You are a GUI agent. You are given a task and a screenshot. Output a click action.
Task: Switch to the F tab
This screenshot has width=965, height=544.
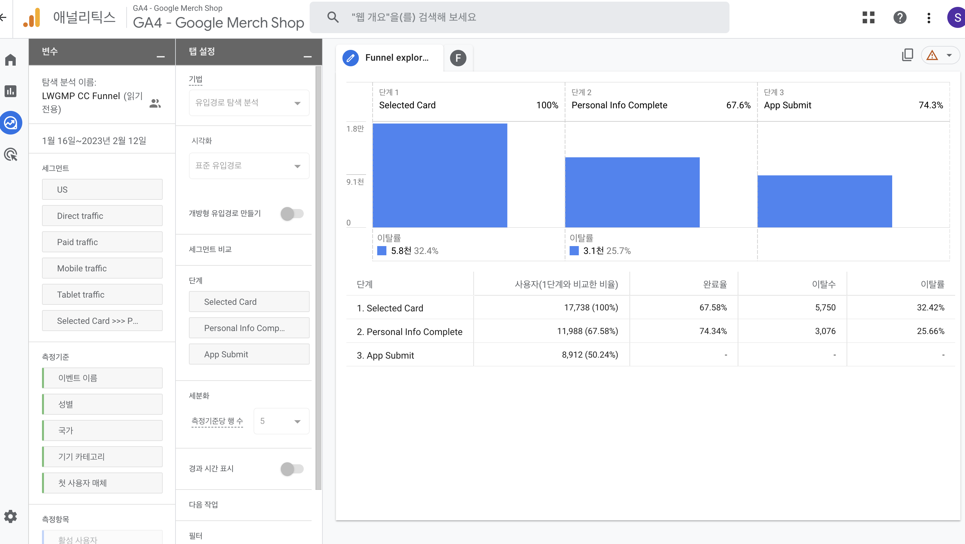(458, 58)
